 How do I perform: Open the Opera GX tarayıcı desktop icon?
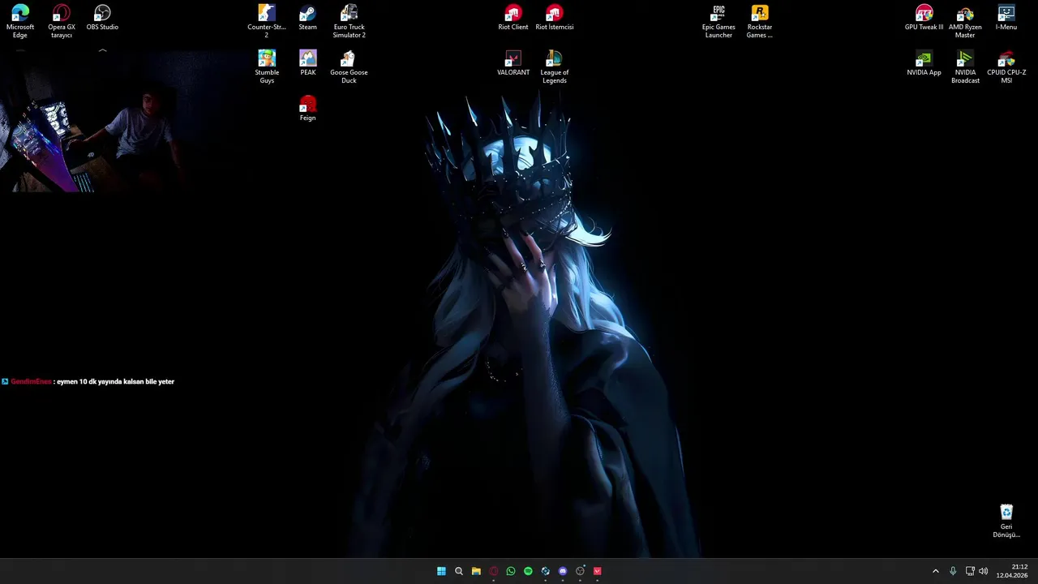coord(62,22)
